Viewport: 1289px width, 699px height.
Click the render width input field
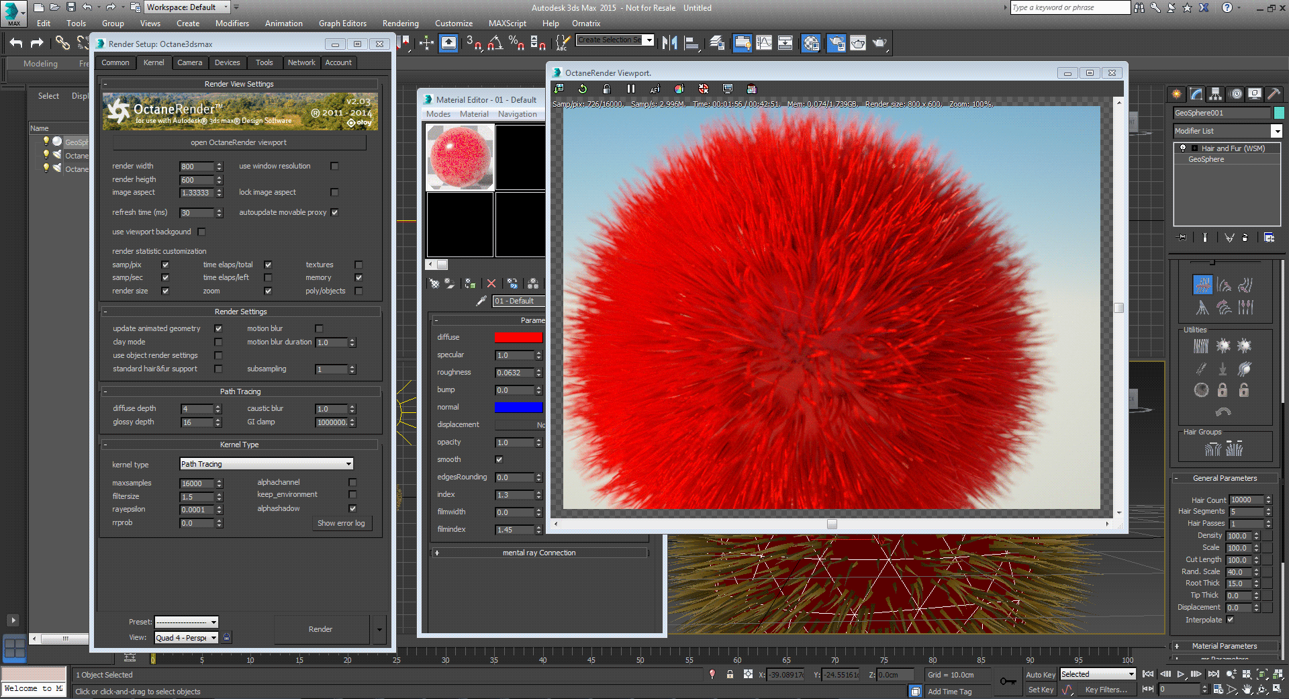point(197,167)
